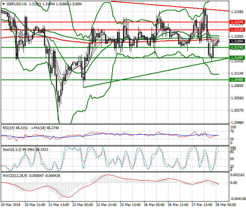Click the 1.30850 price axis value

(x=237, y=86)
